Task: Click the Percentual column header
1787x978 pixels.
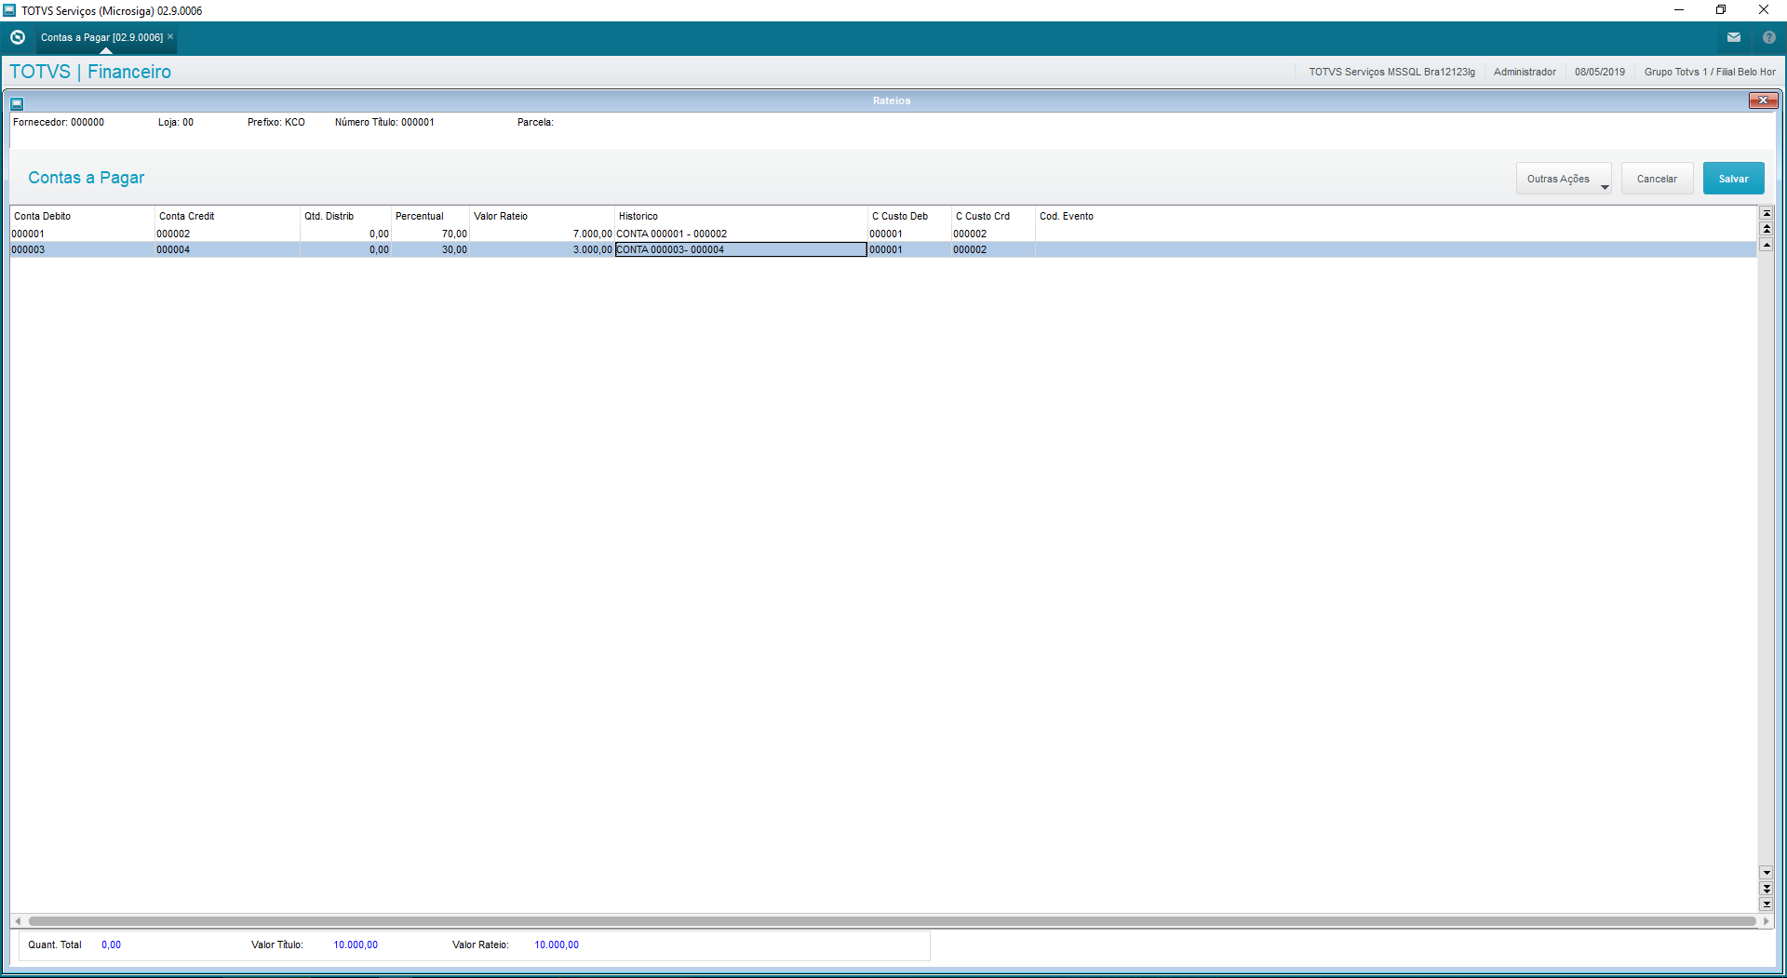Action: click(x=430, y=216)
